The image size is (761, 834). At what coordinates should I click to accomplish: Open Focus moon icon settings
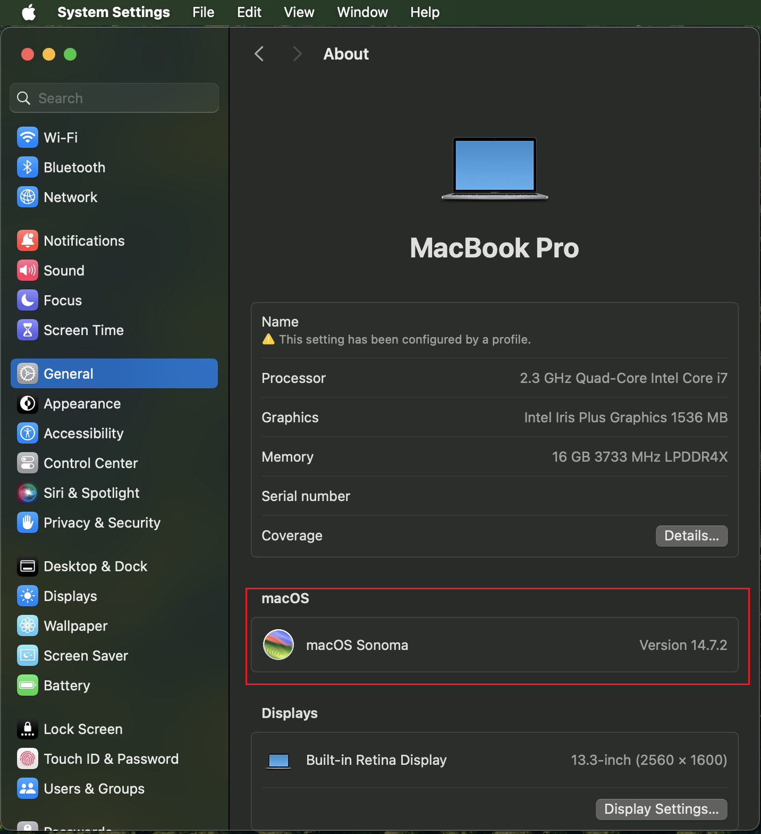click(x=28, y=300)
